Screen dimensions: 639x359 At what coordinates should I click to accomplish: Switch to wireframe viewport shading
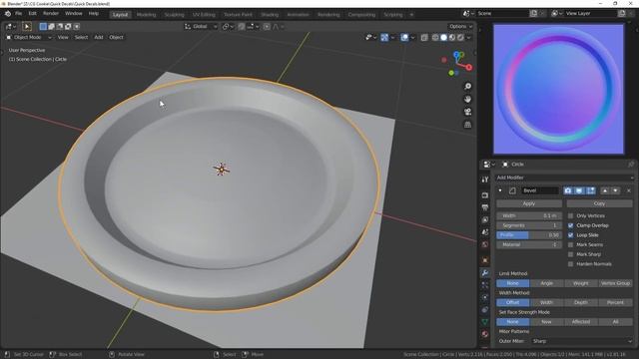[x=435, y=38]
